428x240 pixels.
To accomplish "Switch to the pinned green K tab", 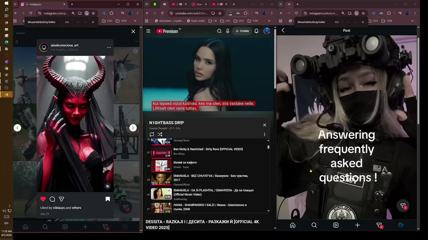I will [155, 4].
